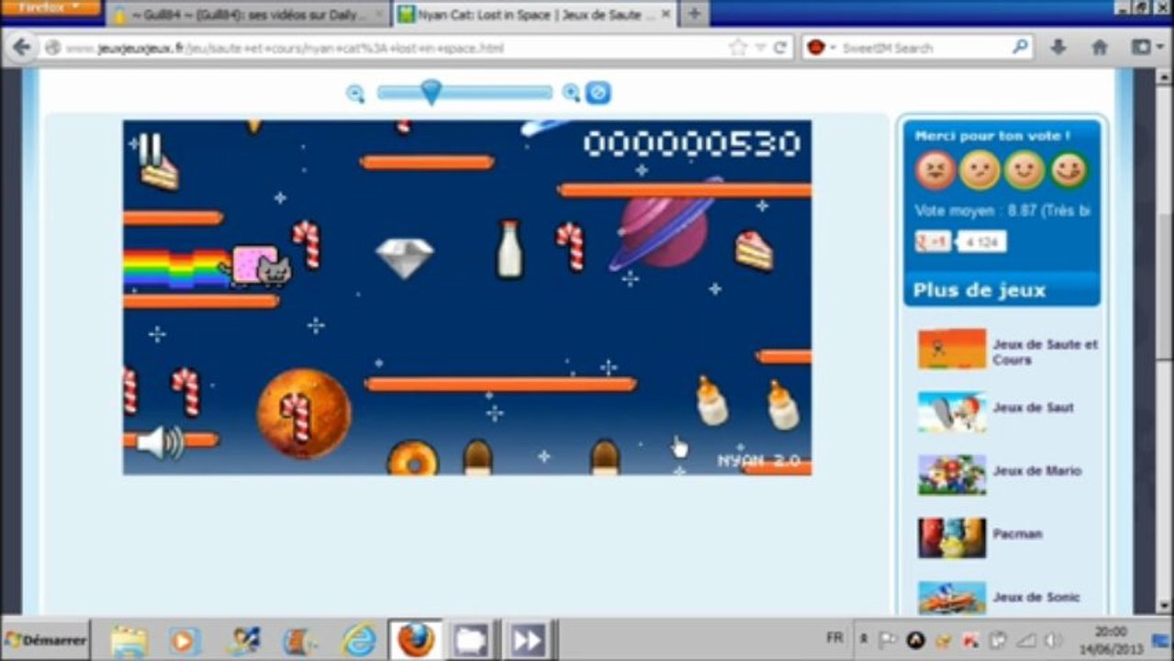
Task: Go back with the browser back arrow
Action: coord(21,48)
